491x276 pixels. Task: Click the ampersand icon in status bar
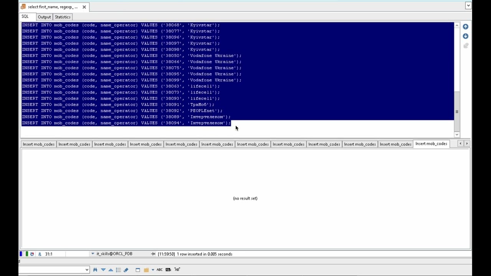40,254
